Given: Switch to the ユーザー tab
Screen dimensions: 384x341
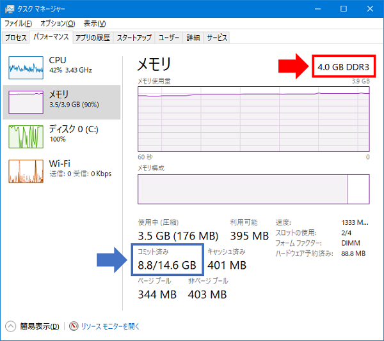Looking at the screenshot, I should pyautogui.click(x=169, y=38).
